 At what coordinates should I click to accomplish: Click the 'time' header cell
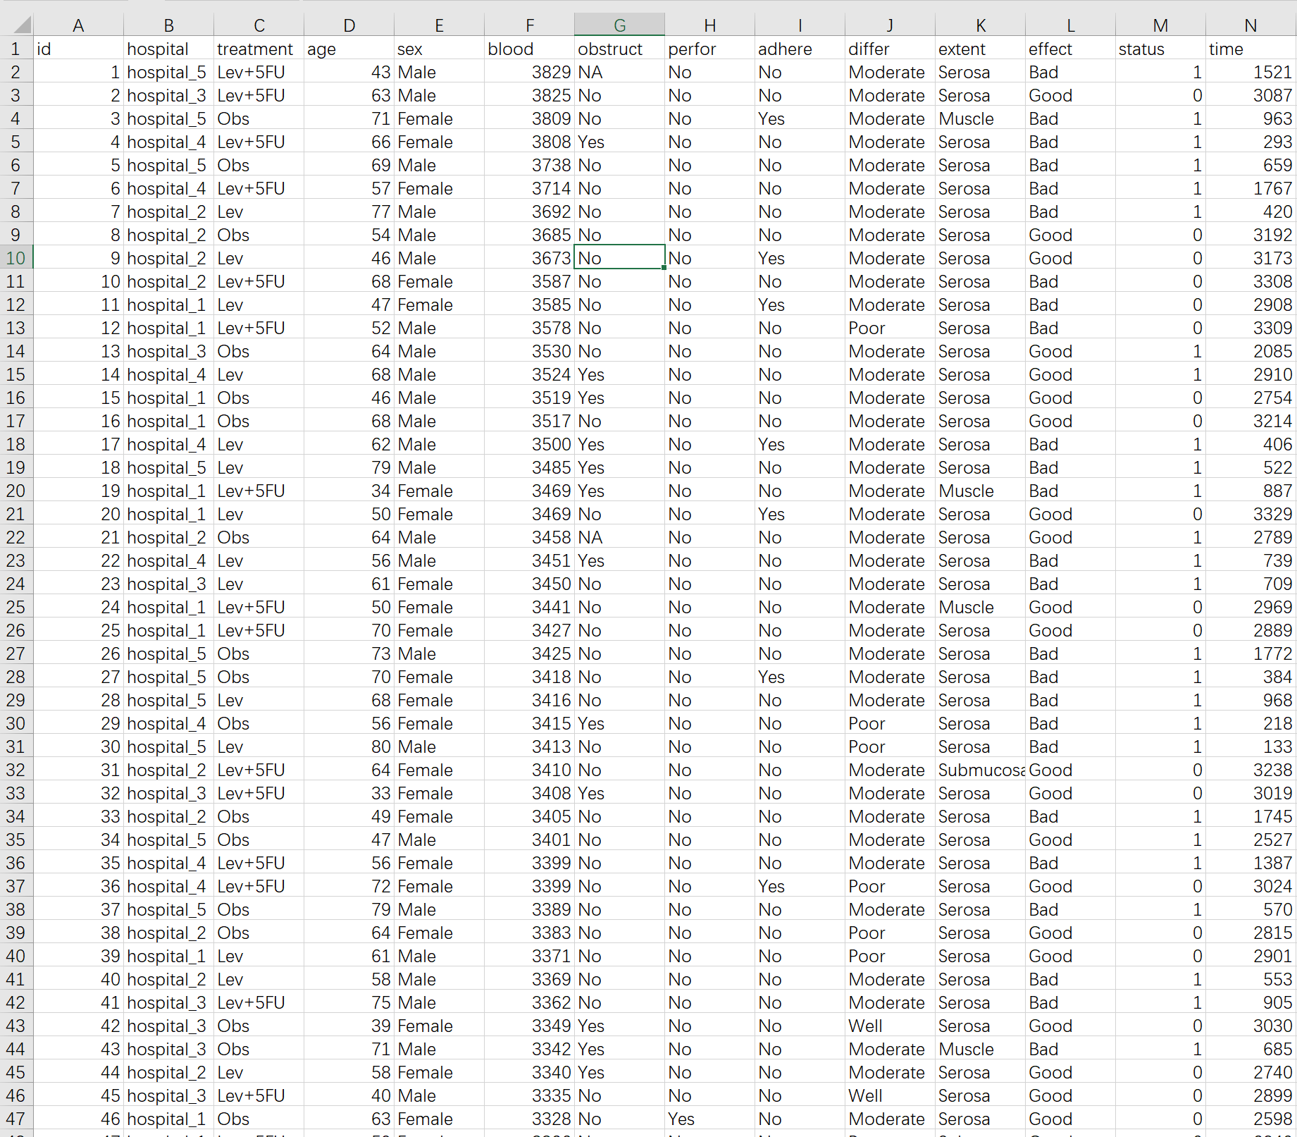click(1251, 49)
